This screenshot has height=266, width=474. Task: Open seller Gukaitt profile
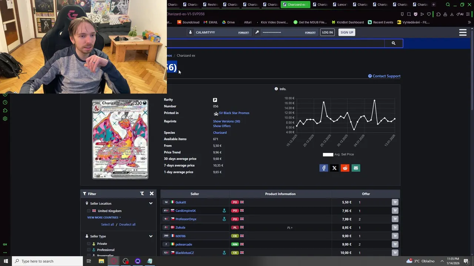pyautogui.click(x=181, y=202)
